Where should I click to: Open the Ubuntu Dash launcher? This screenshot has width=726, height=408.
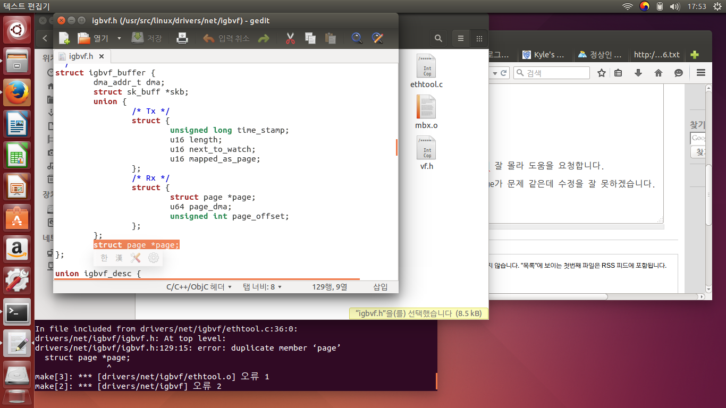click(17, 30)
